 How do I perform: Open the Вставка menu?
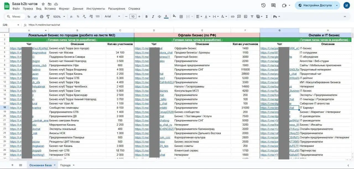point(50,9)
